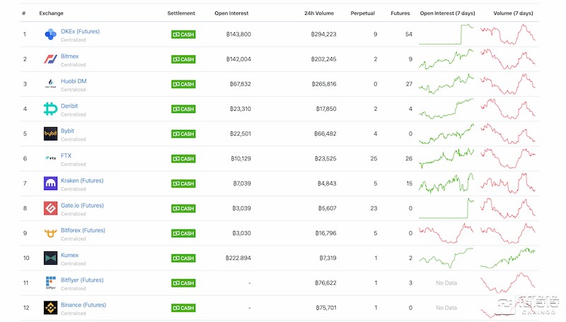The height and width of the screenshot is (322, 566).
Task: Click the Bitmex logo icon
Action: [x=50, y=59]
